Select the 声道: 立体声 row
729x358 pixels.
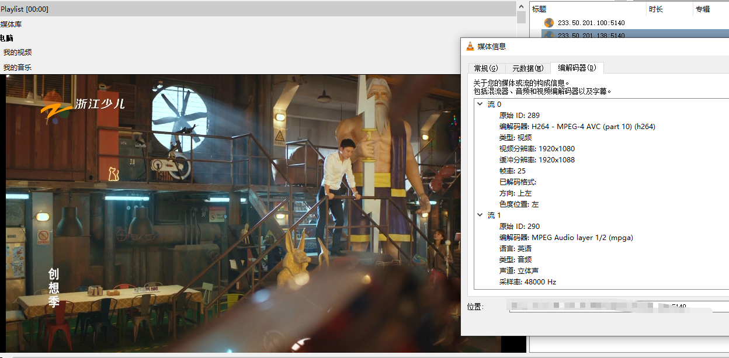coord(519,270)
